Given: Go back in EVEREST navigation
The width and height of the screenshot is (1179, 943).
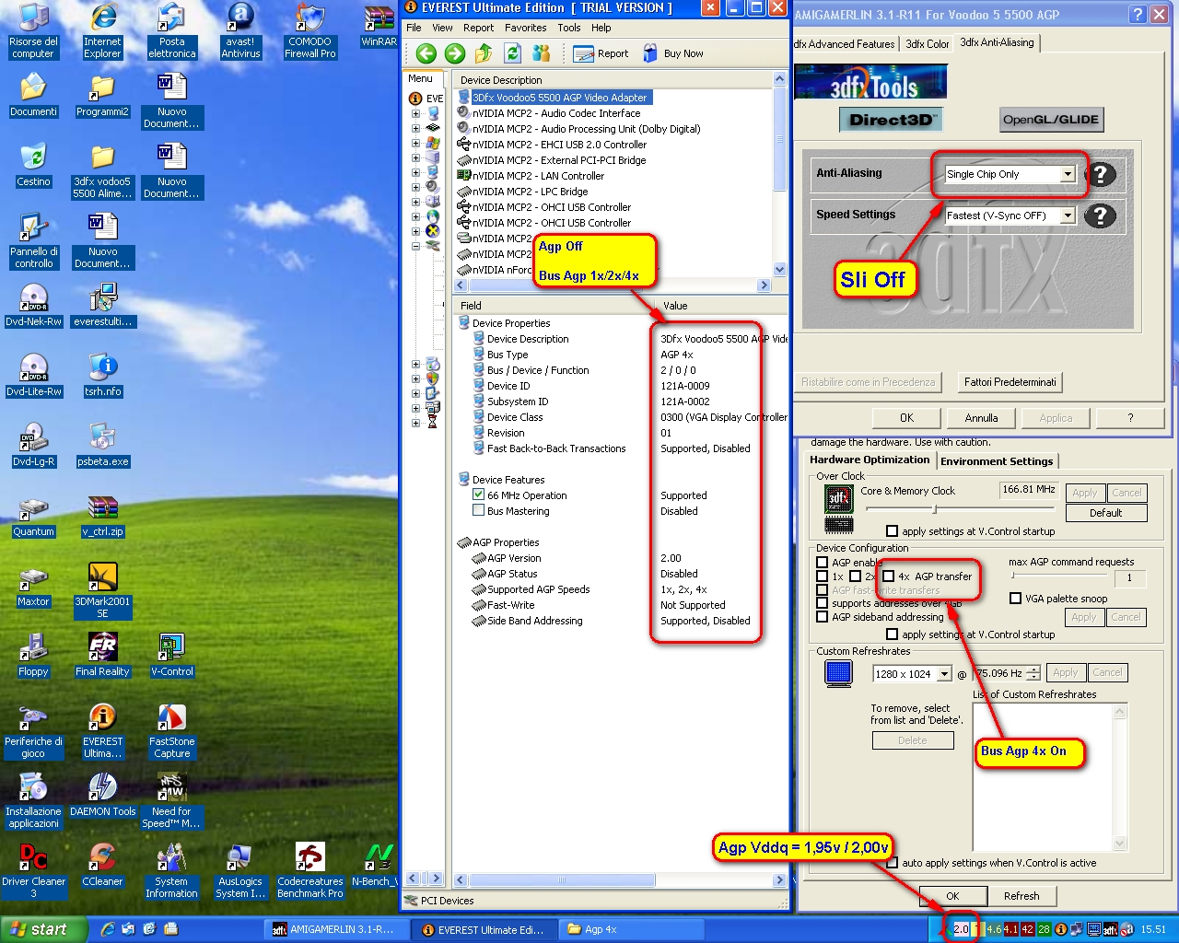Looking at the screenshot, I should tap(426, 53).
